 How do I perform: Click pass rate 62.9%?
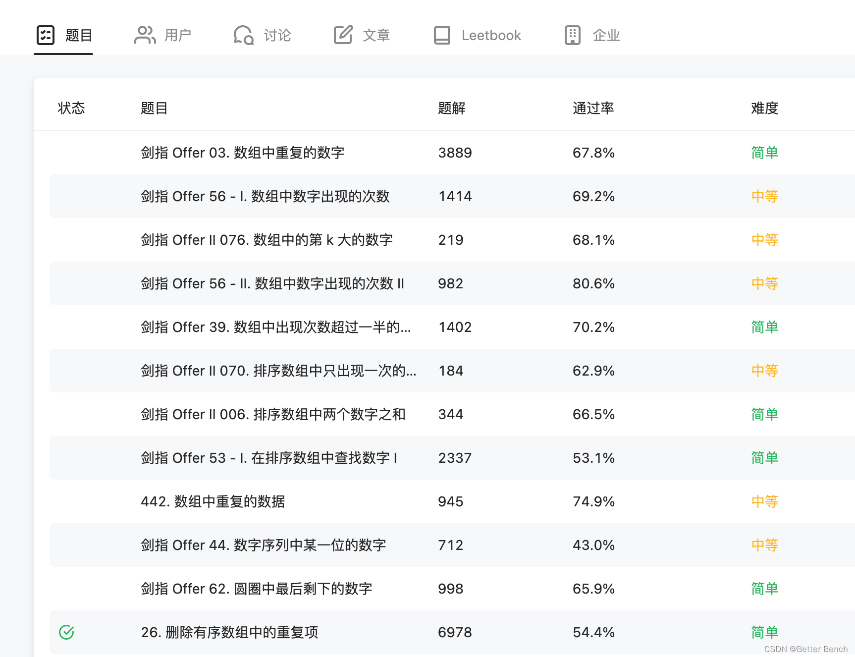click(593, 371)
